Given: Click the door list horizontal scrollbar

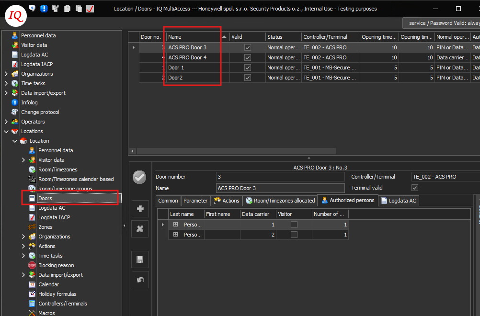Looking at the screenshot, I should (x=236, y=151).
